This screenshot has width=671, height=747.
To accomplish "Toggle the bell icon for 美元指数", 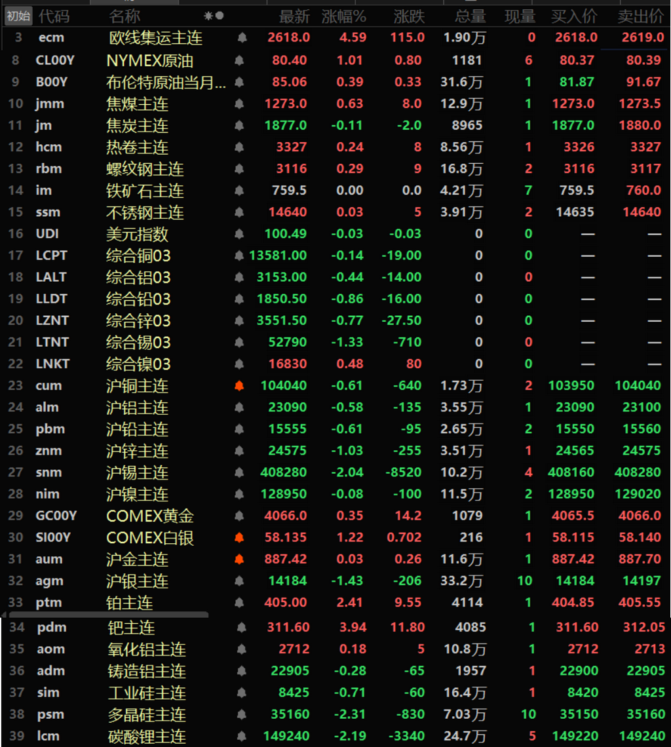I will (239, 234).
